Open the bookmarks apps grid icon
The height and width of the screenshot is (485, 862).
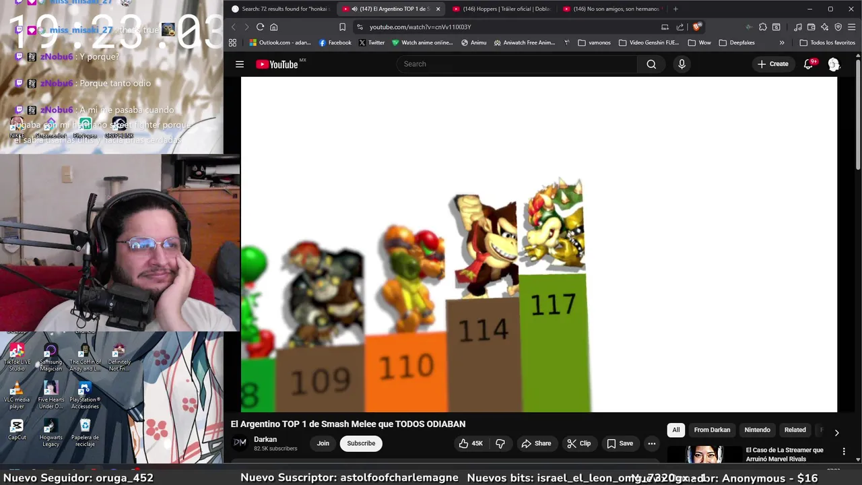(232, 42)
